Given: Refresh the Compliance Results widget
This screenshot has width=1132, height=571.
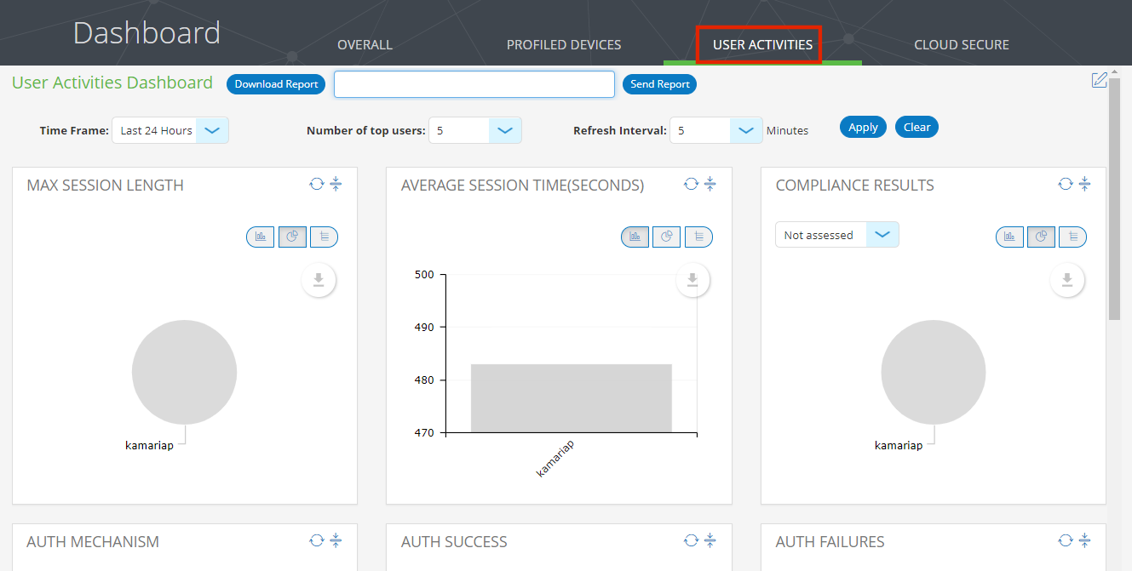Looking at the screenshot, I should (x=1065, y=183).
